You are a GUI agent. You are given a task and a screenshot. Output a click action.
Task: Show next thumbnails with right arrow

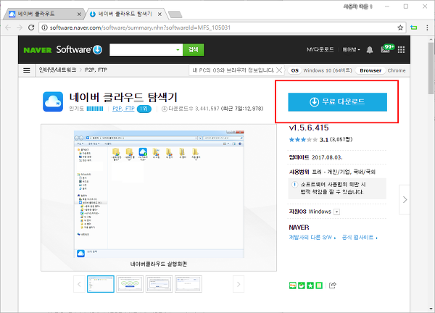tap(239, 284)
